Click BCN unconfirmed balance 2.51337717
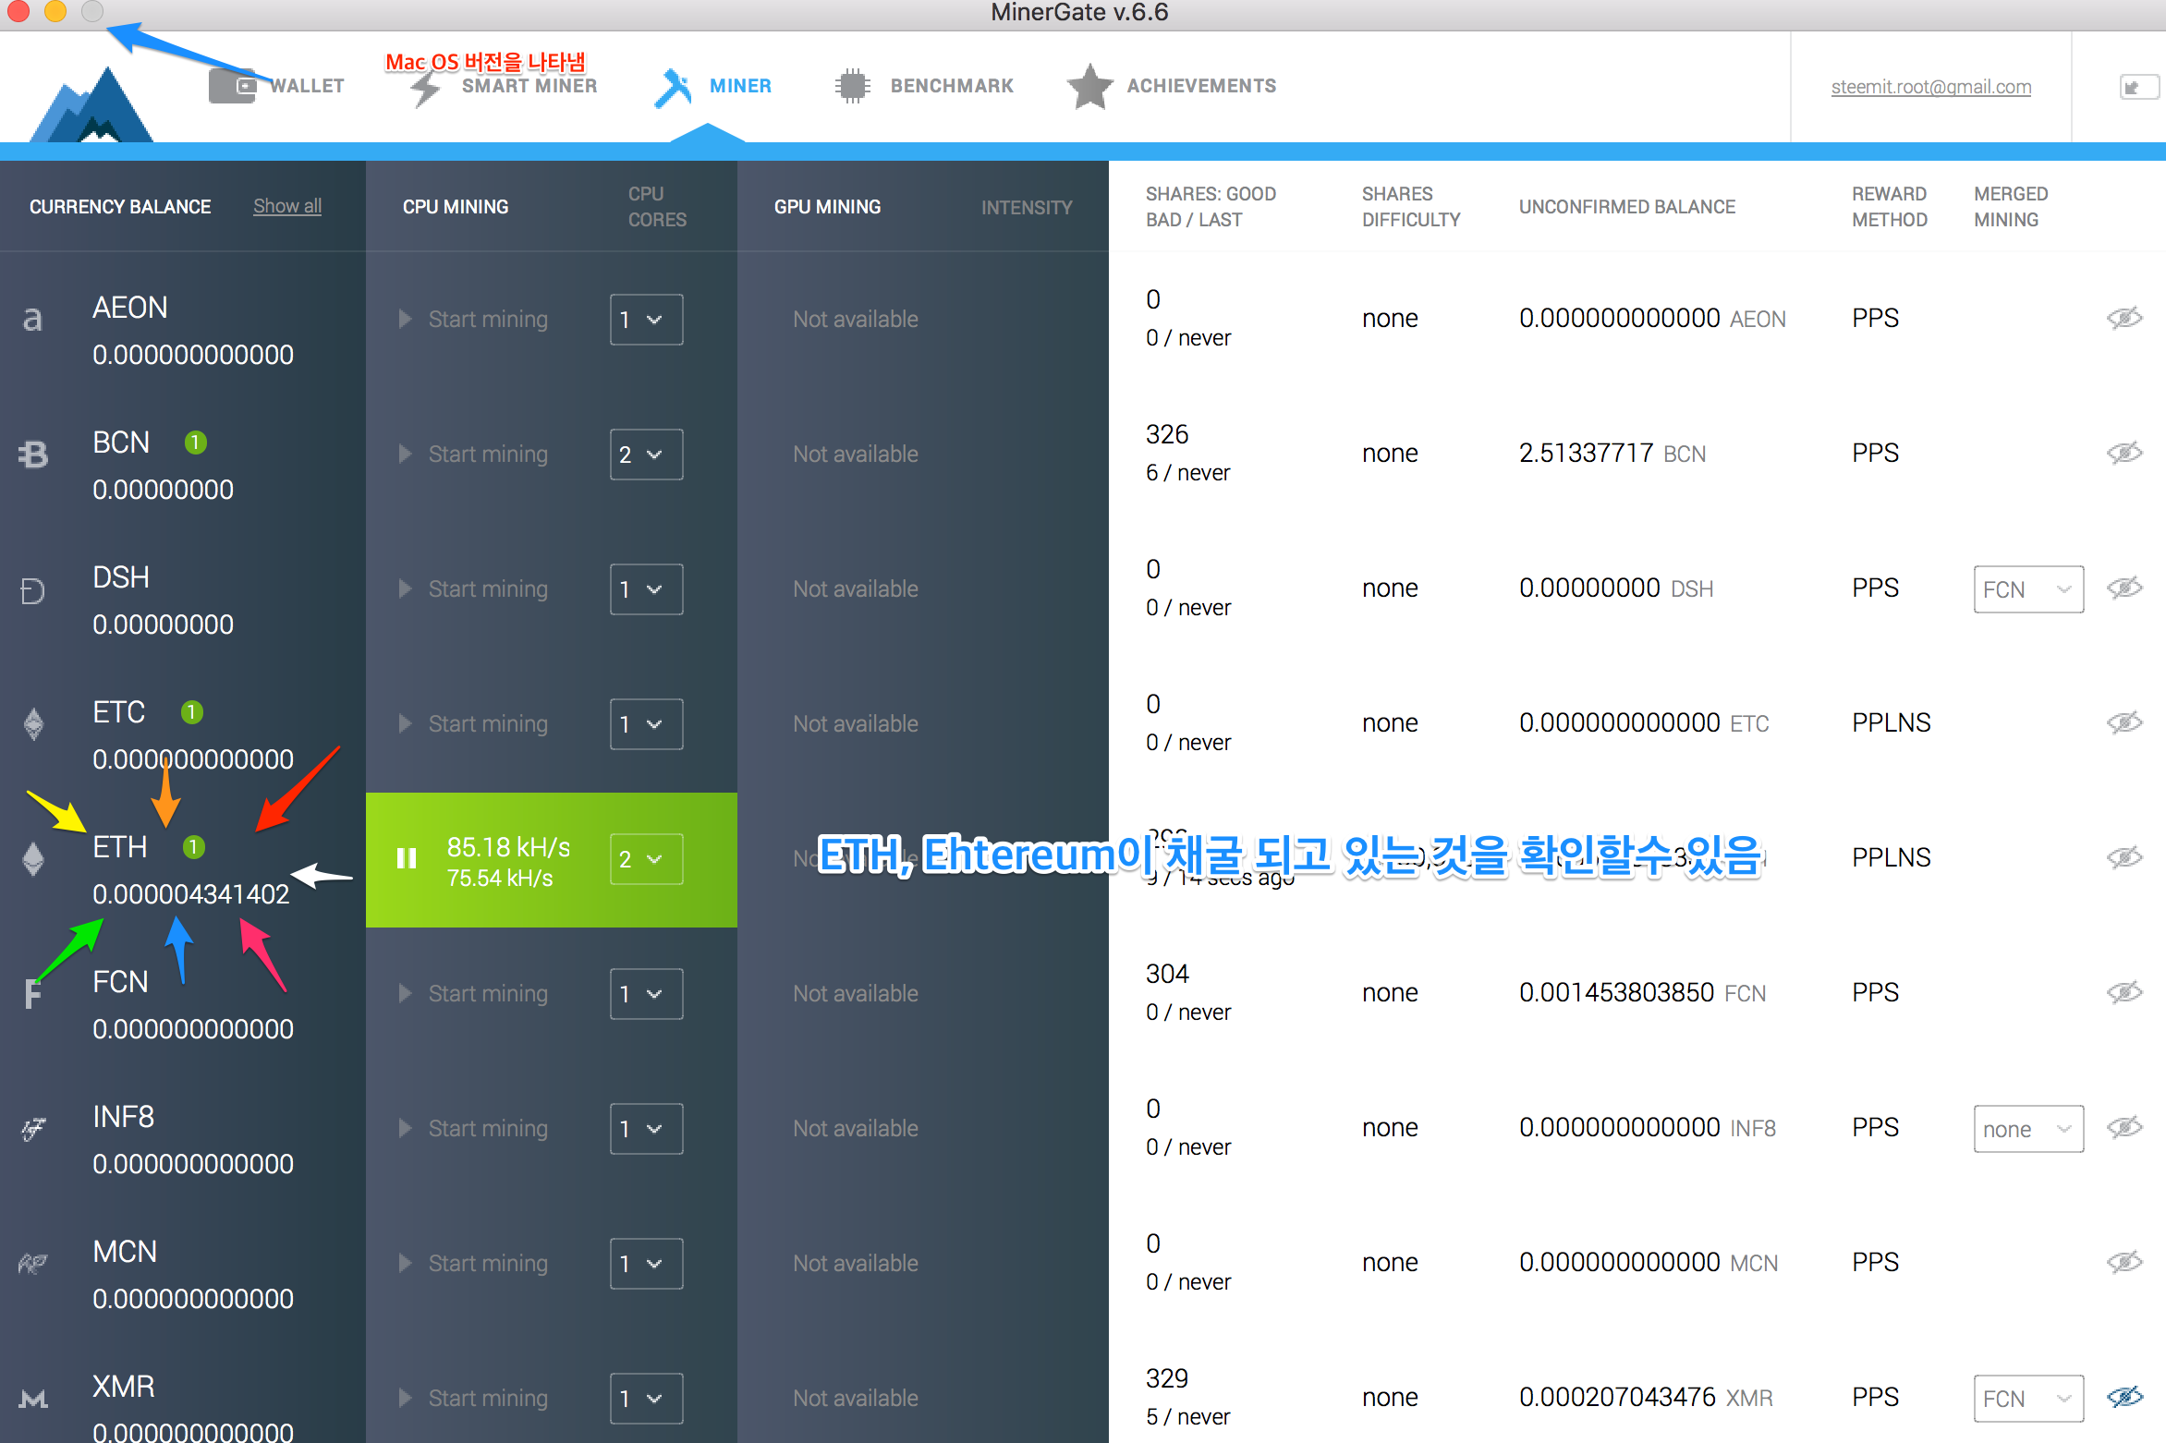 pos(1586,454)
